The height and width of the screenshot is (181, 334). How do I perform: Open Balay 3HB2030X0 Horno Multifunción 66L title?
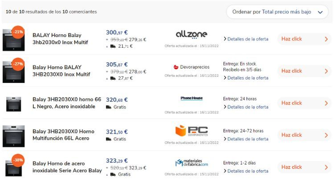click(x=63, y=135)
